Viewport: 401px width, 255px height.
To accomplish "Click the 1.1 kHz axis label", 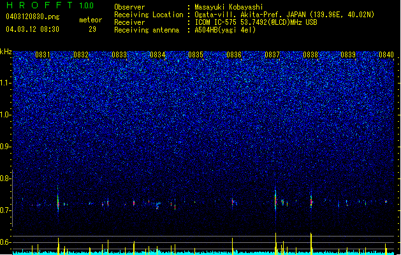I will 5,83.
